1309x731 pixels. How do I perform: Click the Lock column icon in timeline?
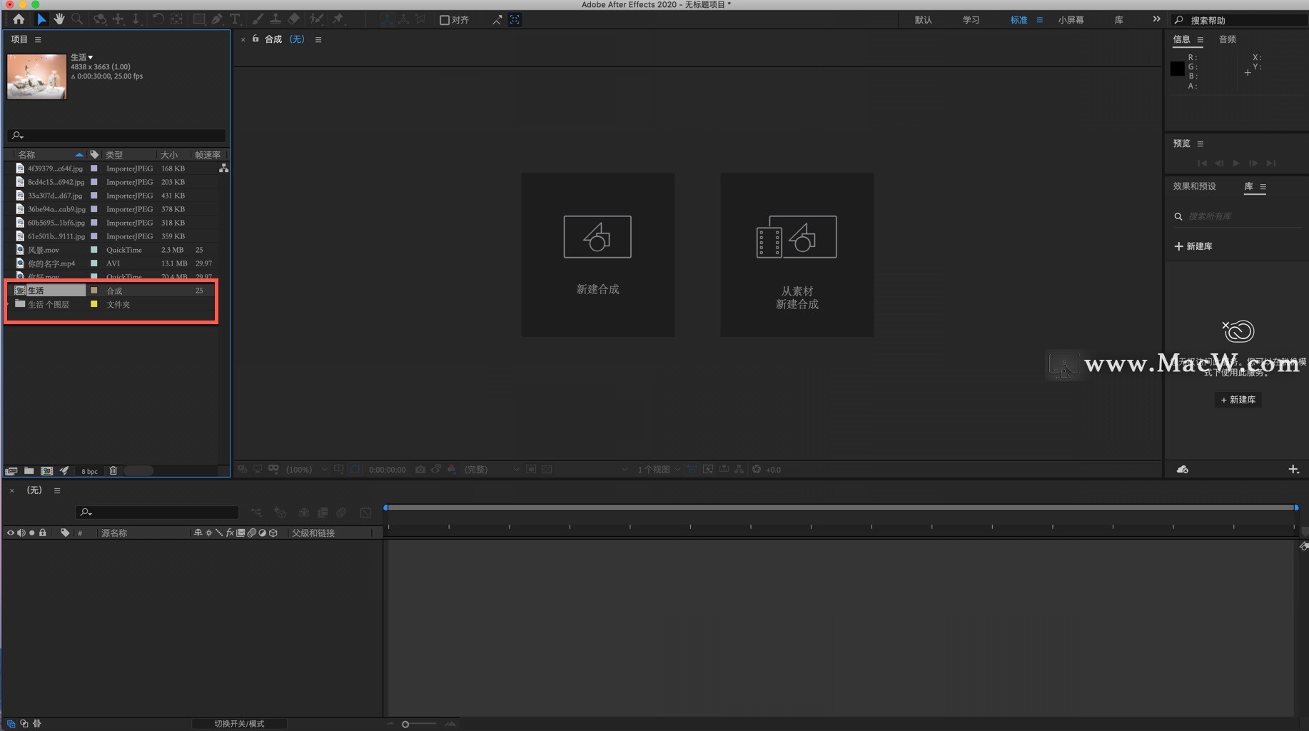pos(43,533)
